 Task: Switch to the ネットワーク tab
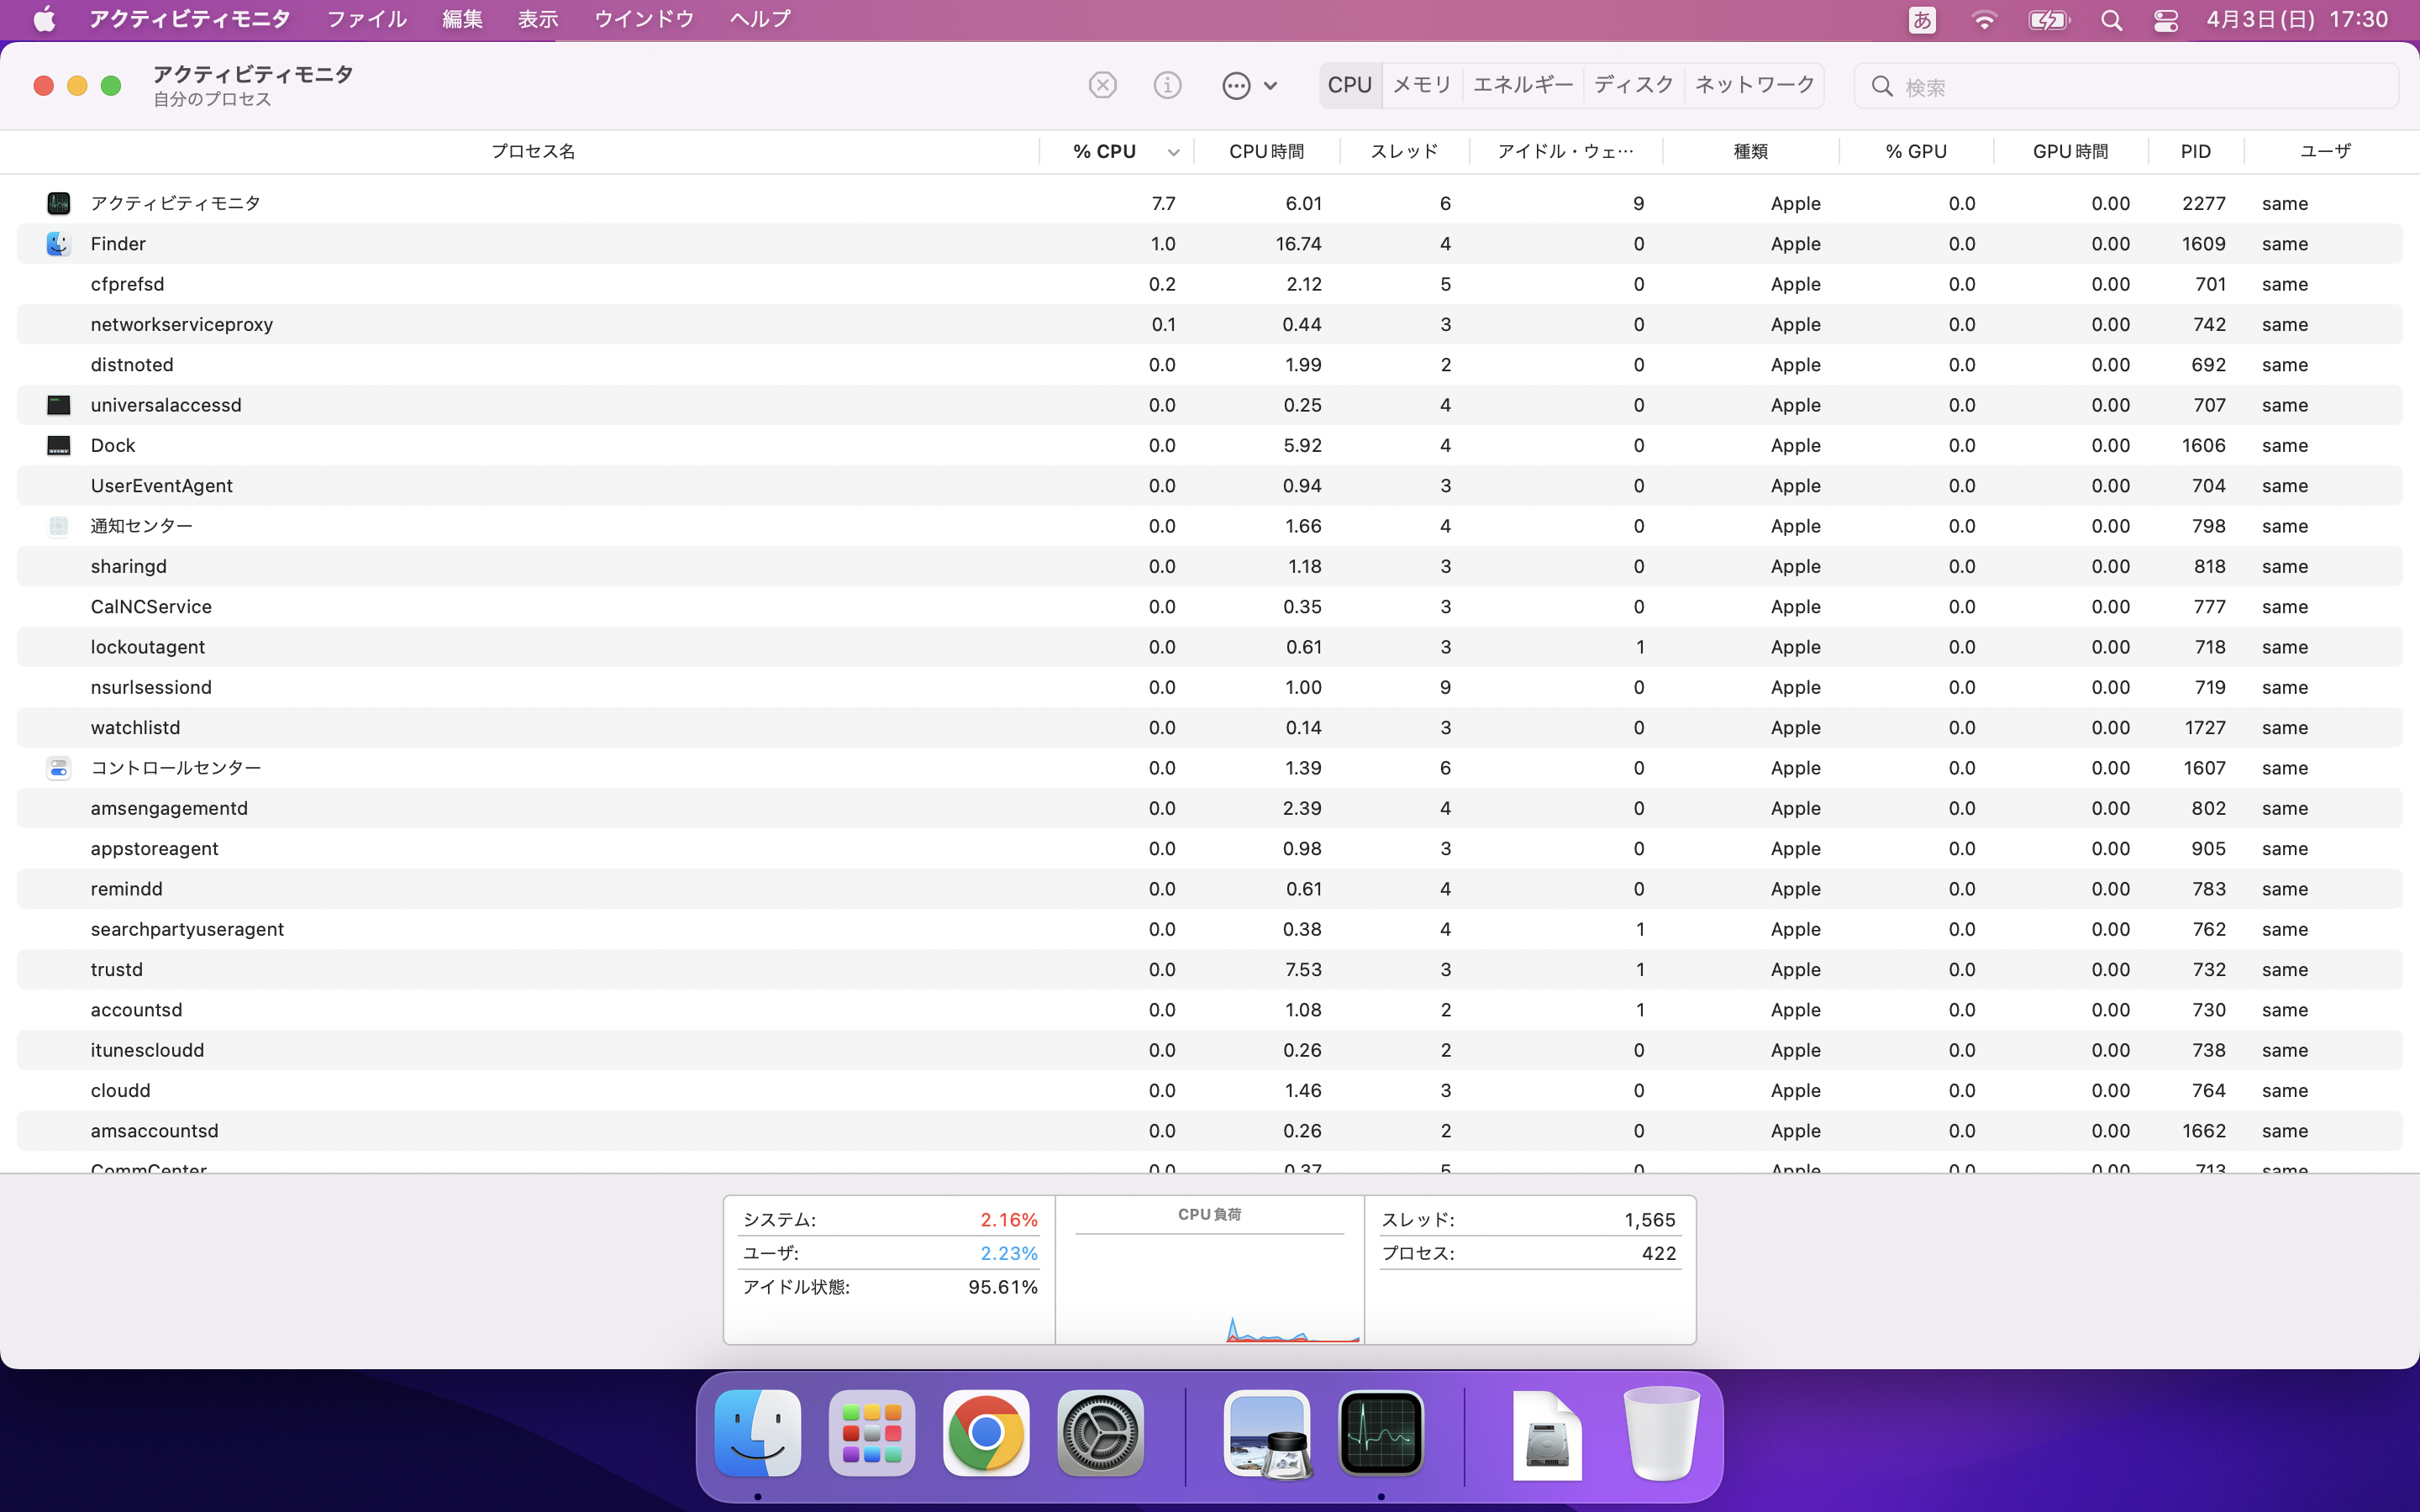coord(1754,85)
